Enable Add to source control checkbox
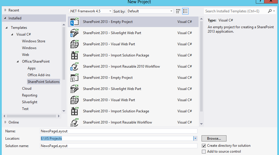Screen dimensions: 279x155 pos(204,151)
